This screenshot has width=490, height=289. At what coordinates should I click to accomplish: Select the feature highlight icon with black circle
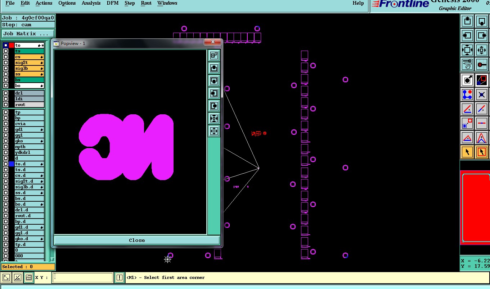[467, 80]
